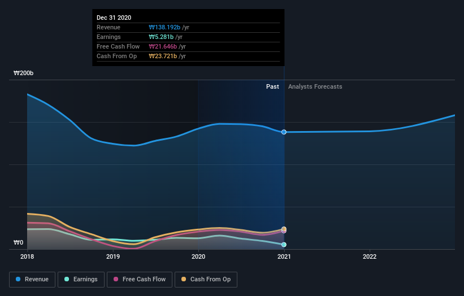Click the 2022 x-axis label
Viewport: 464px width, 296px height.
point(370,256)
